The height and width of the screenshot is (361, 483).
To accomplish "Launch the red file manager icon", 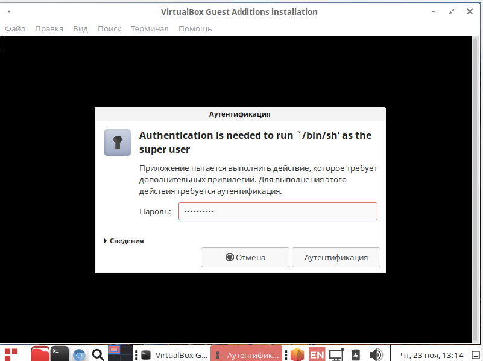I will click(x=40, y=354).
